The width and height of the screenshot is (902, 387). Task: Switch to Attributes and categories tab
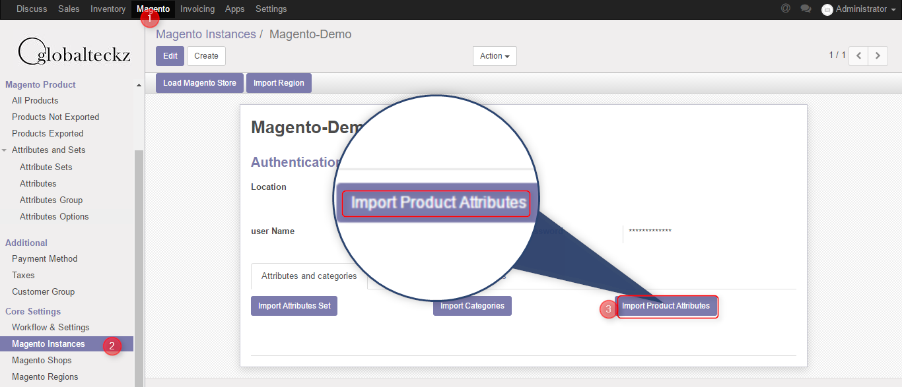click(x=309, y=276)
